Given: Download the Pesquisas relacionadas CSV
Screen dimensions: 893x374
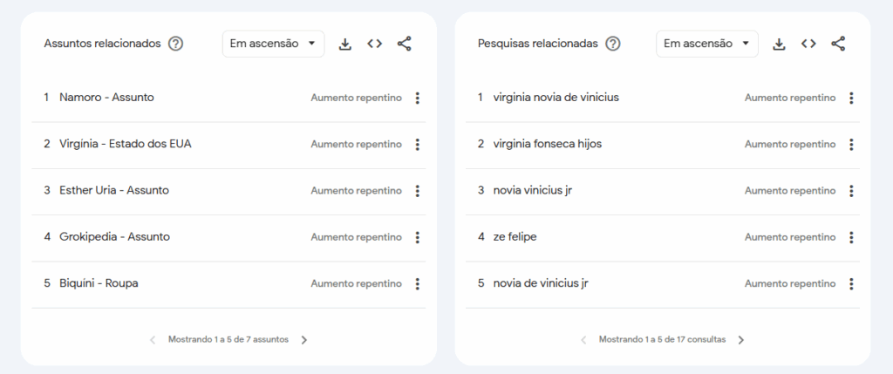Looking at the screenshot, I should (780, 44).
